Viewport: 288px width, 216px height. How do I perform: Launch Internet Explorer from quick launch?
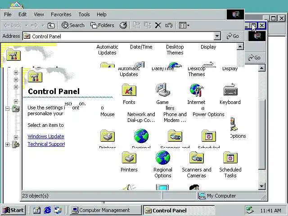pos(47,210)
